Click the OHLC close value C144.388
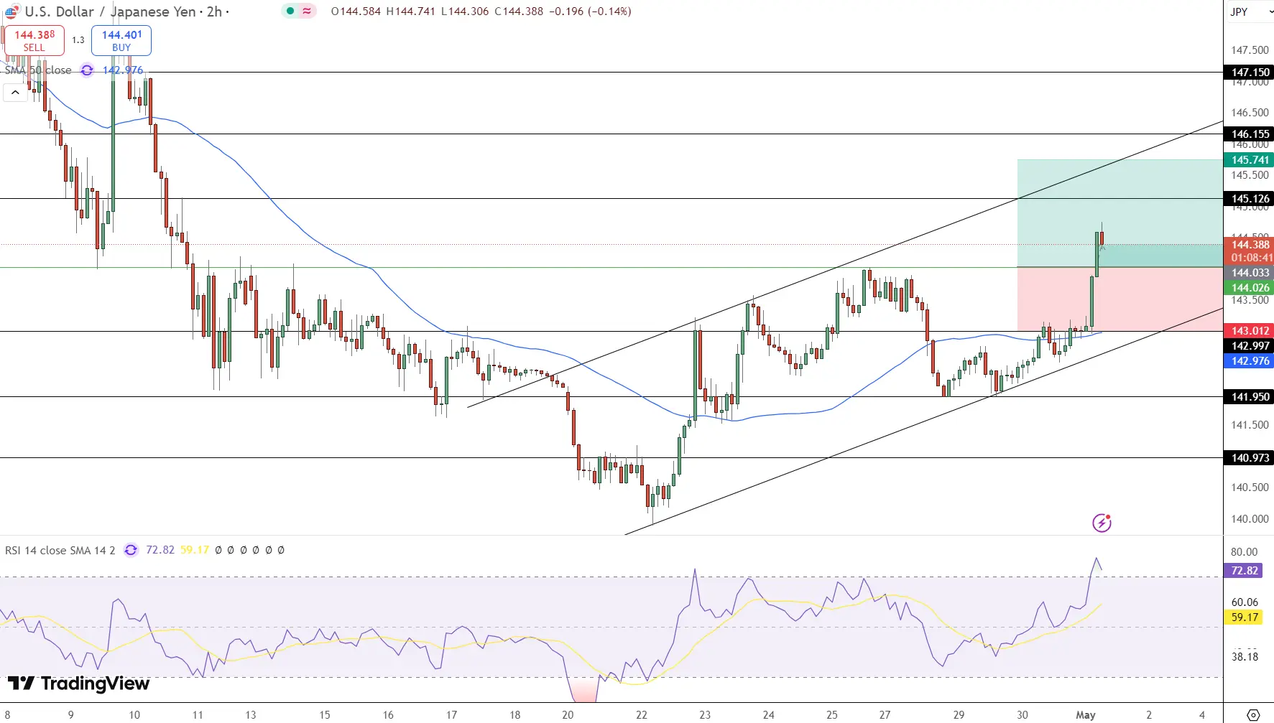1274x723 pixels. click(519, 11)
